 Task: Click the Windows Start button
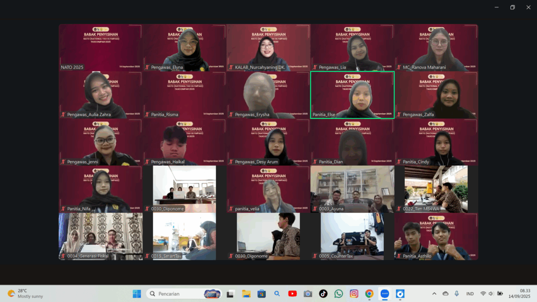(x=137, y=294)
